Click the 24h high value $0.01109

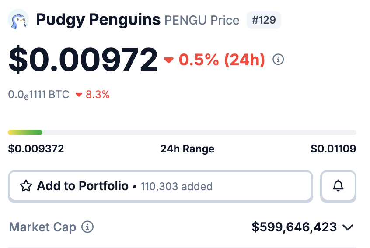[333, 149]
